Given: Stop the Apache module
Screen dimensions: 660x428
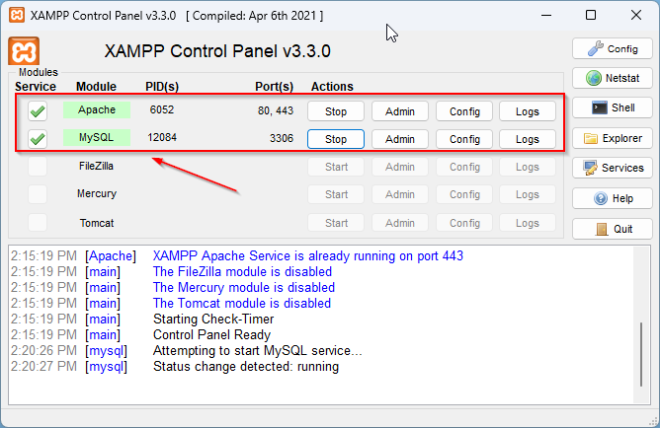Looking at the screenshot, I should click(336, 111).
